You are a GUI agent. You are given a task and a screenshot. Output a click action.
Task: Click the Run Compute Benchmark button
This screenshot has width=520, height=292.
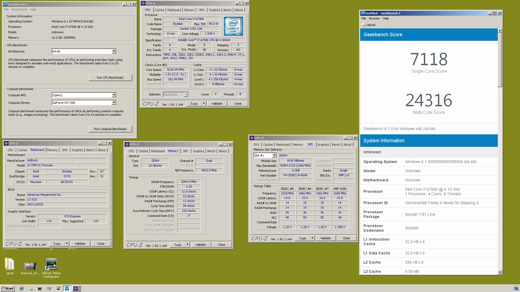[x=110, y=129]
